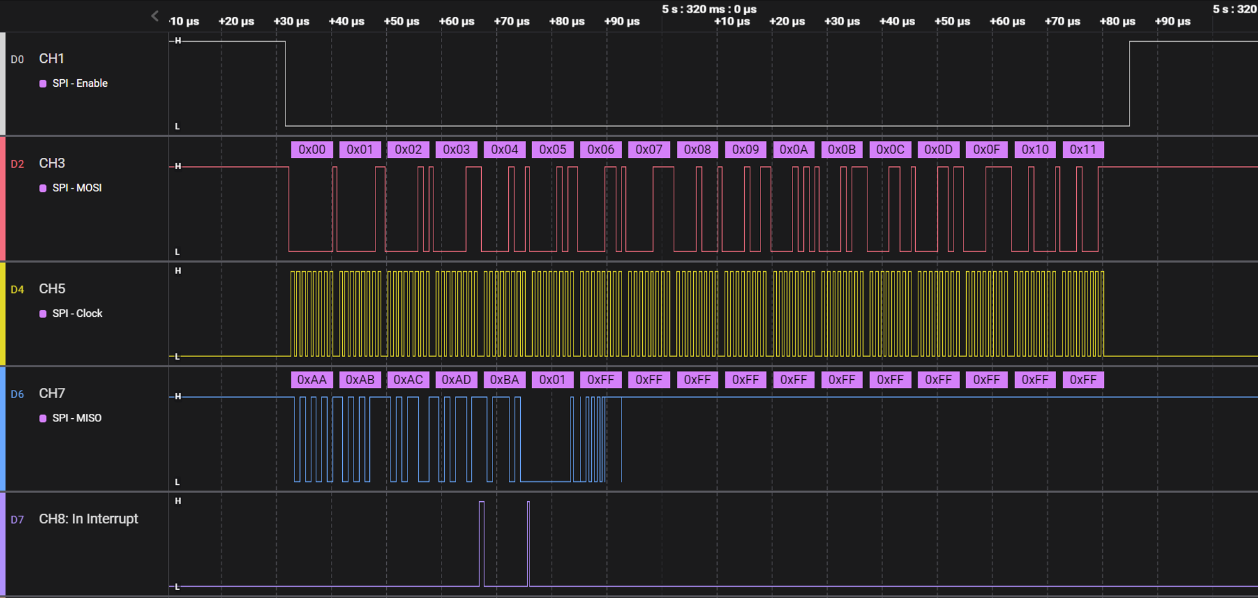
Task: Click the 5 s : 320 ms timeline marker
Action: pyautogui.click(x=709, y=9)
